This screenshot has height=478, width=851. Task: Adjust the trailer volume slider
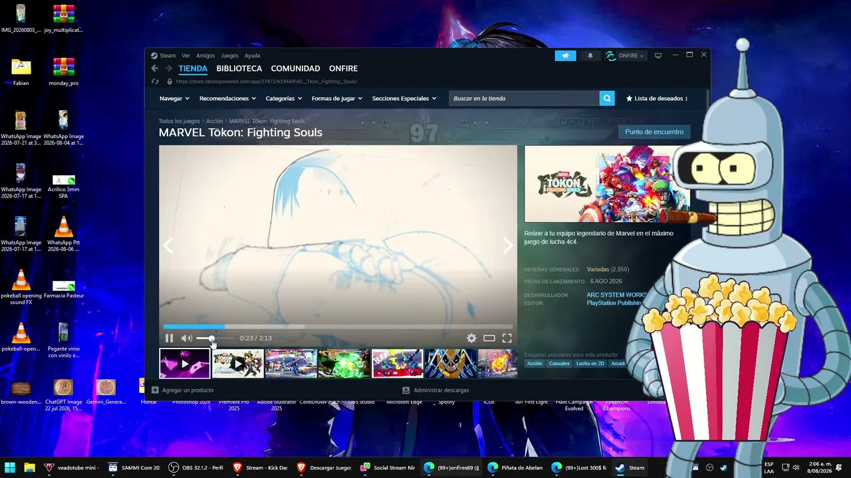click(x=215, y=338)
